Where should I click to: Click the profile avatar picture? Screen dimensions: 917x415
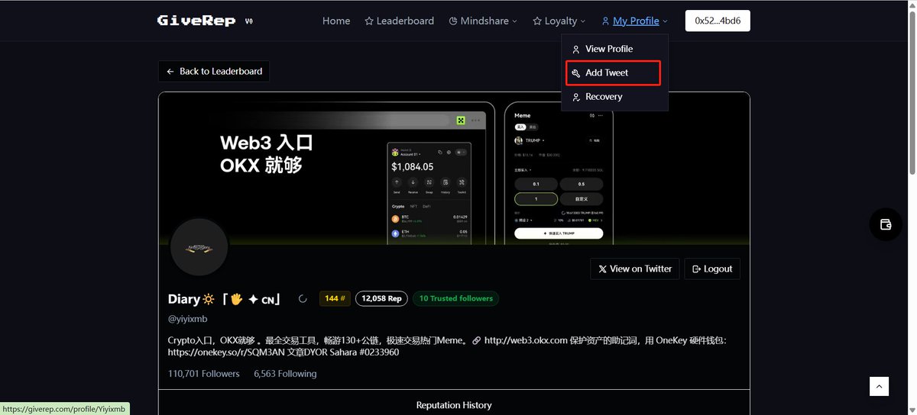pyautogui.click(x=199, y=247)
